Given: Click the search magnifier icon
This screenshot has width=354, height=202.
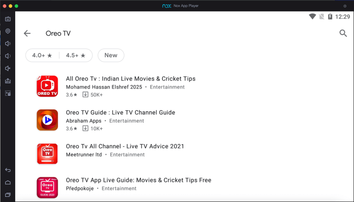Looking at the screenshot, I should [343, 33].
